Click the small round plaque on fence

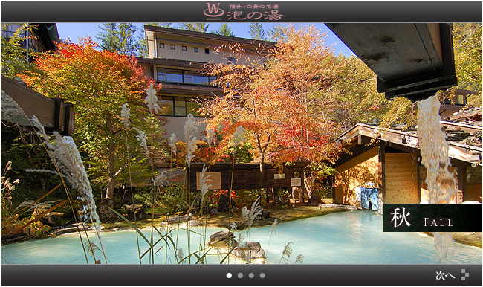pyautogui.click(x=296, y=175)
